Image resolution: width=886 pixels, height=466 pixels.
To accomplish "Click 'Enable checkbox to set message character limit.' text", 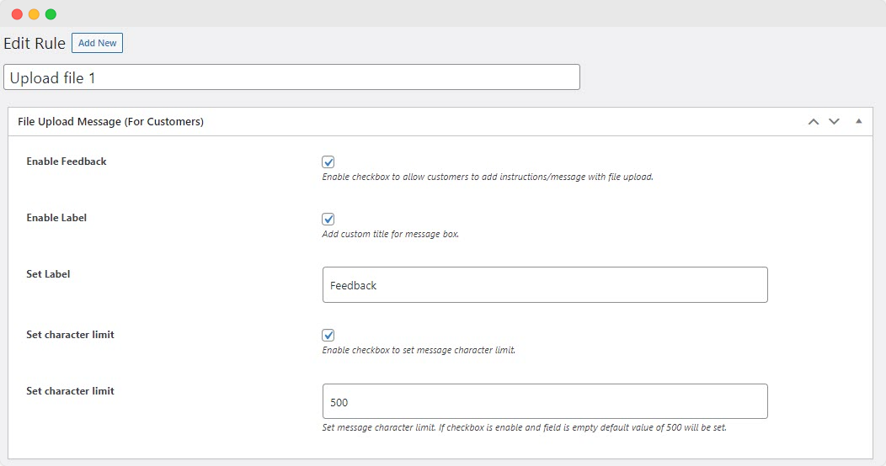I will [419, 351].
